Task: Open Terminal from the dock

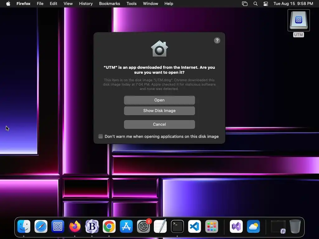Action: pos(177,227)
